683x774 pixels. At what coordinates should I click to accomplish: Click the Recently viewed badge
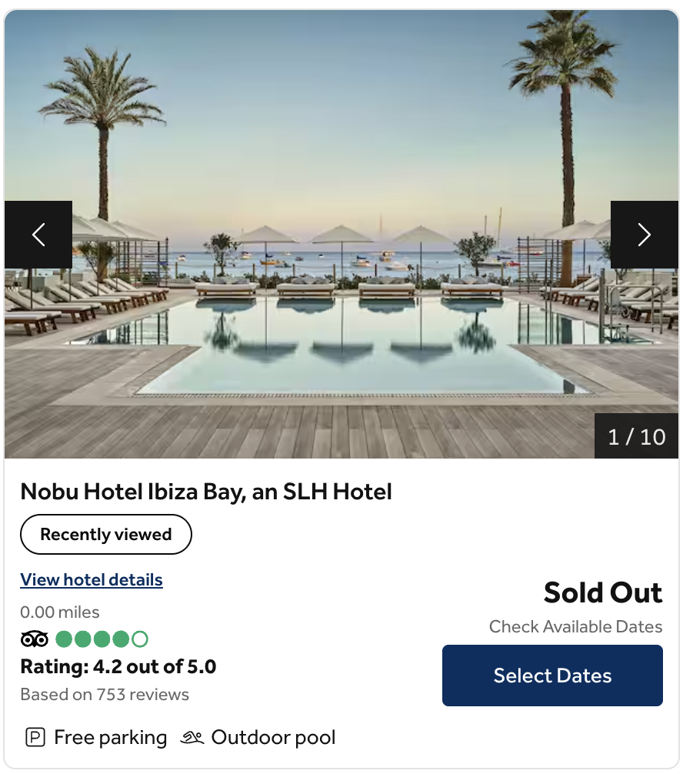coord(105,534)
